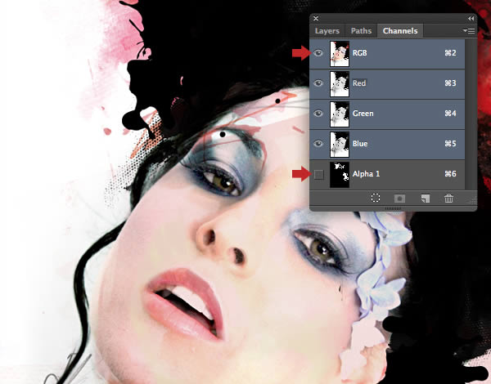Open the panel options menu
Viewport: 491px width, 384px height.
tap(469, 30)
